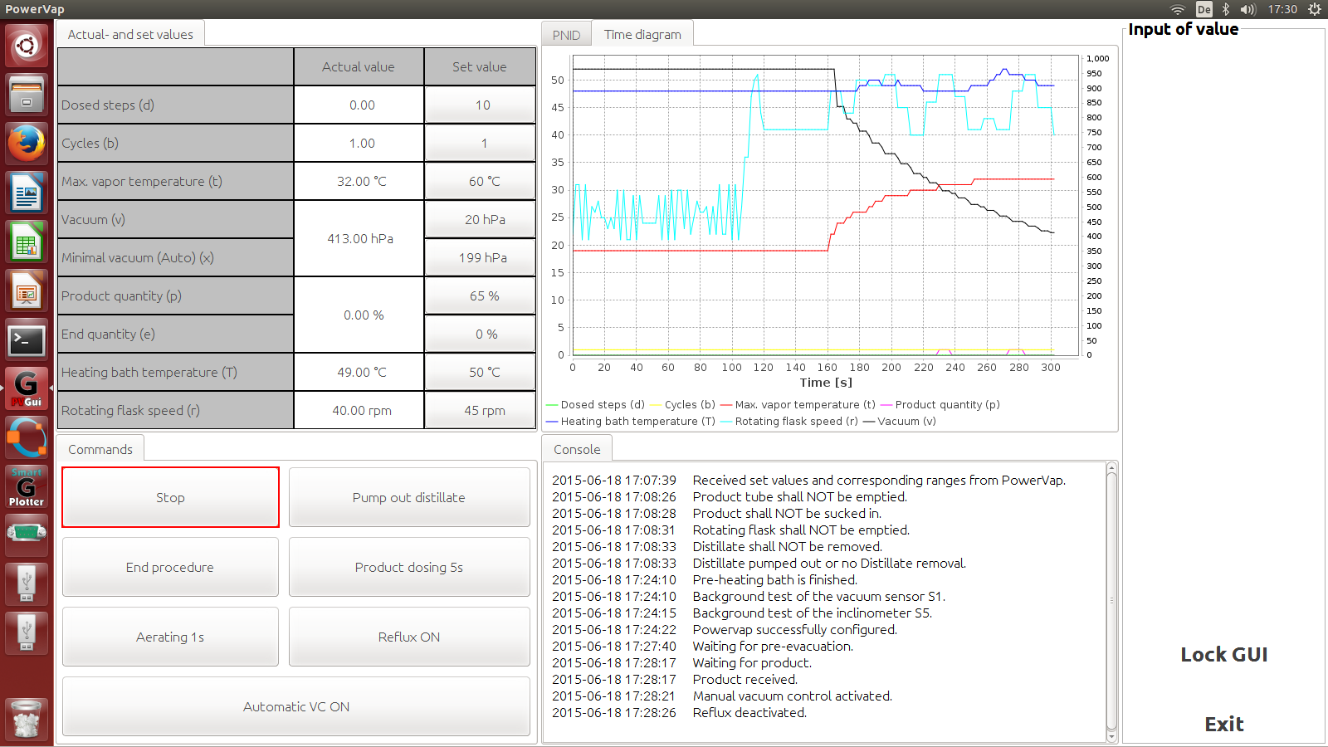The width and height of the screenshot is (1328, 747).
Task: Click Product quantity (p) legend entry
Action: tap(940, 404)
